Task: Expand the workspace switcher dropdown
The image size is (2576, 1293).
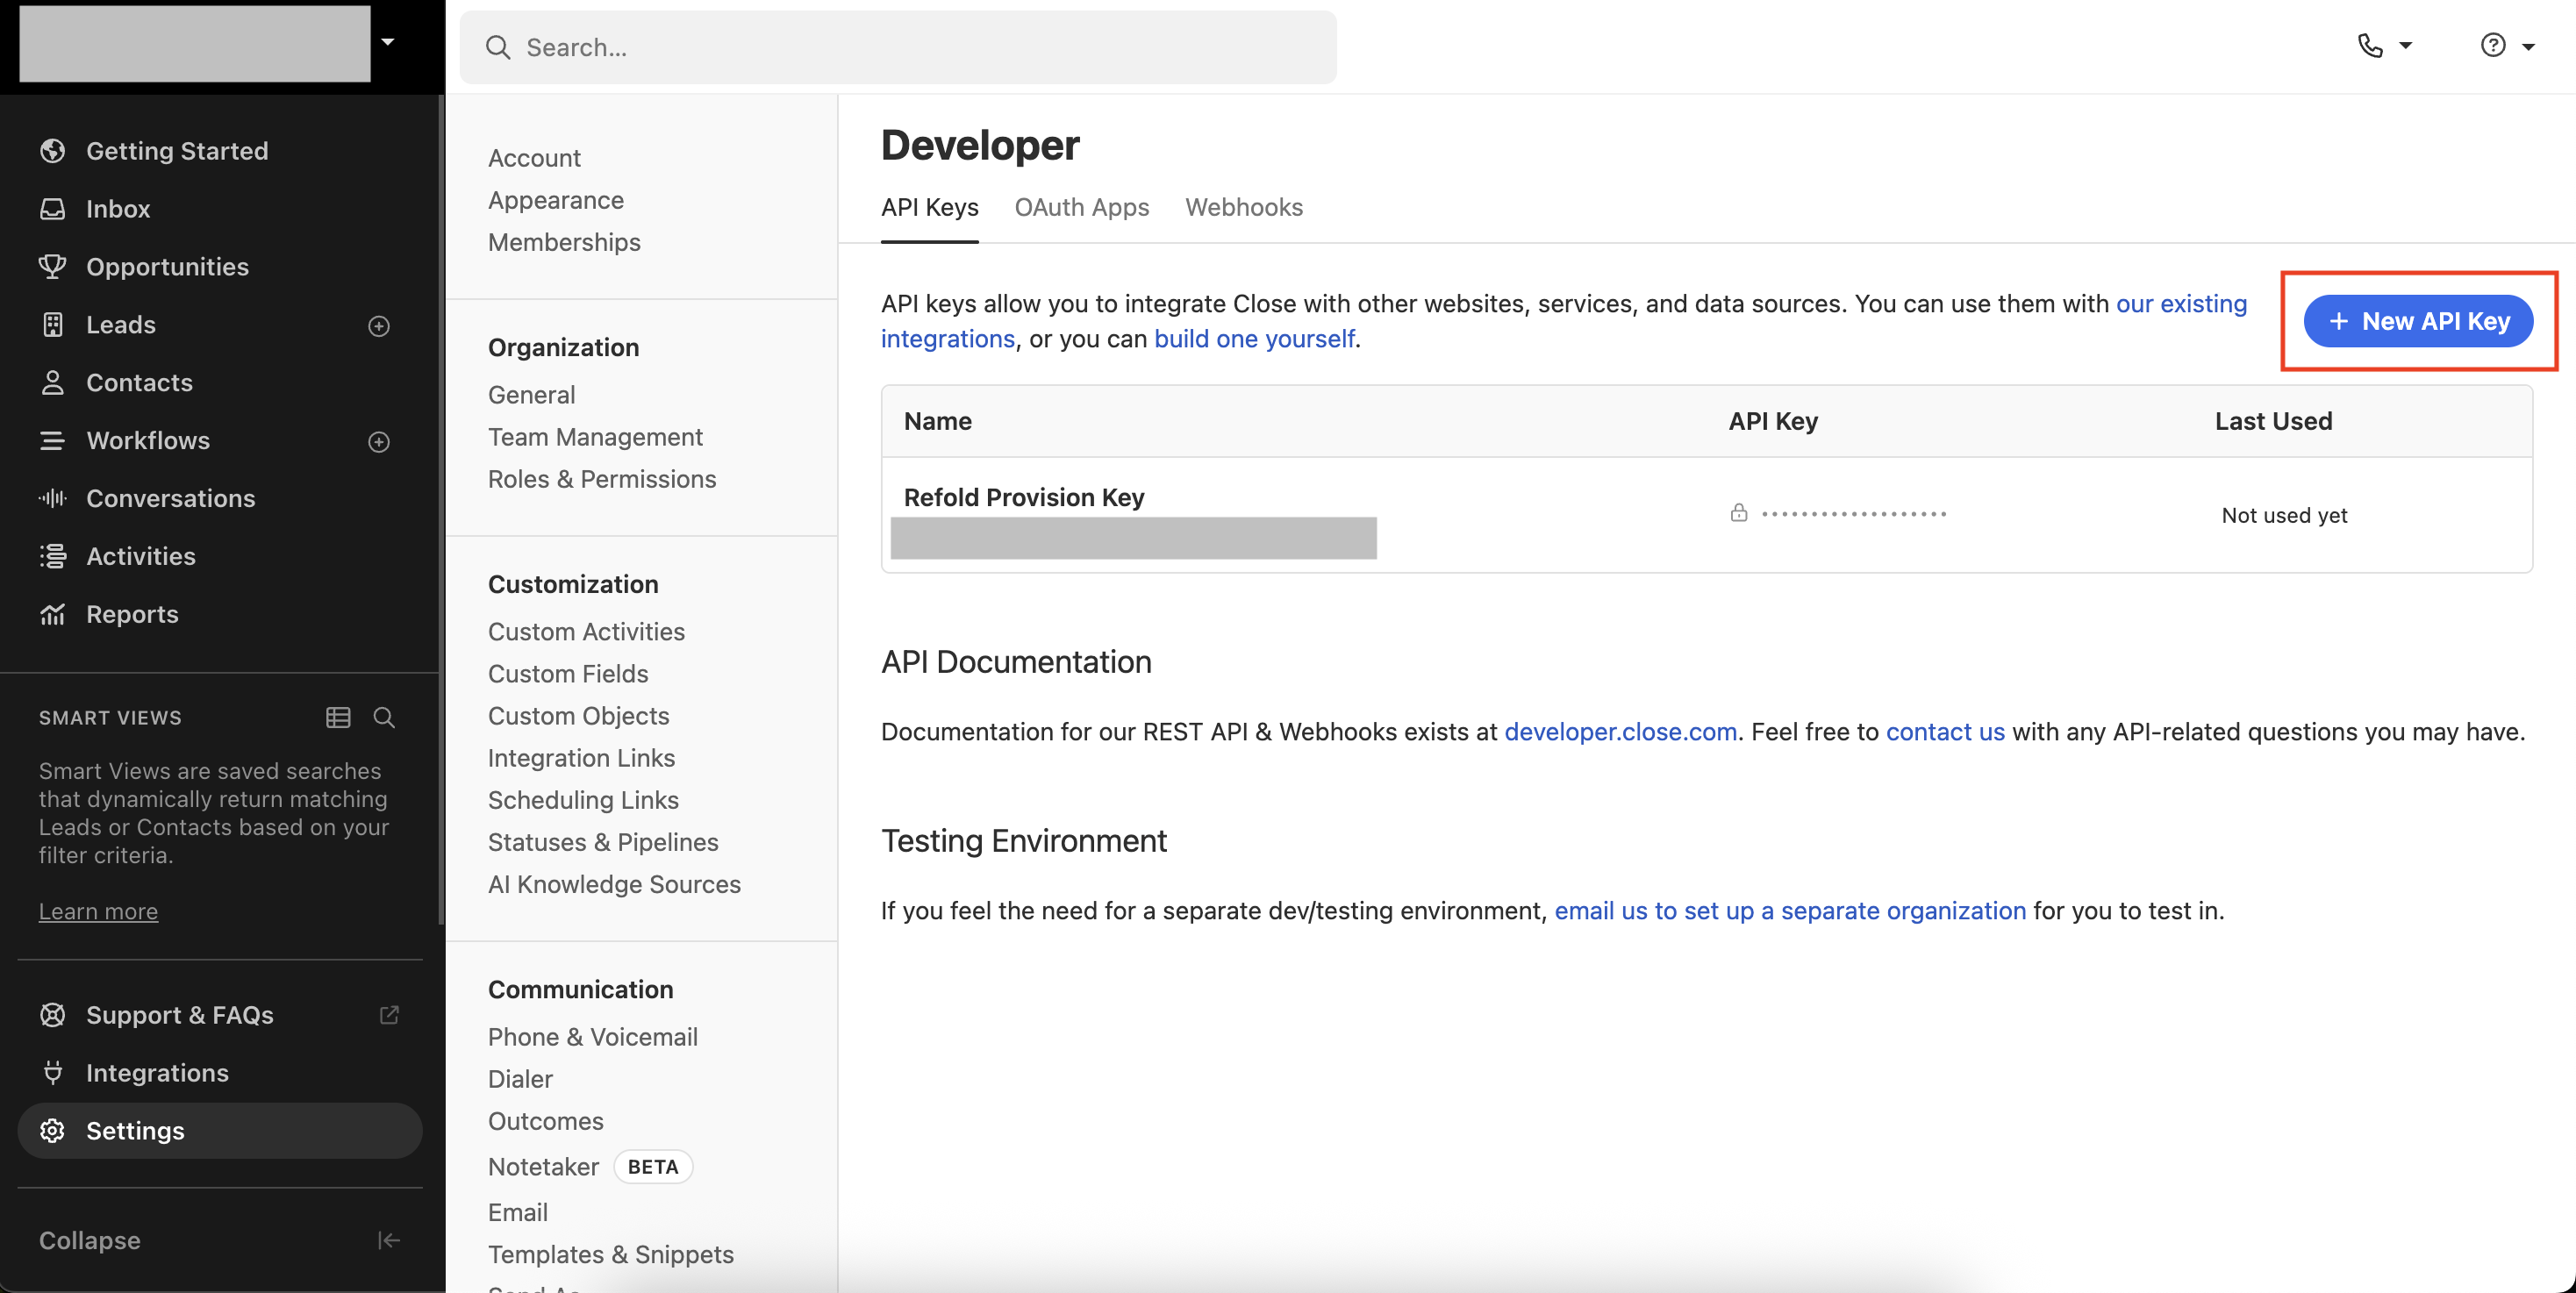Action: [388, 42]
